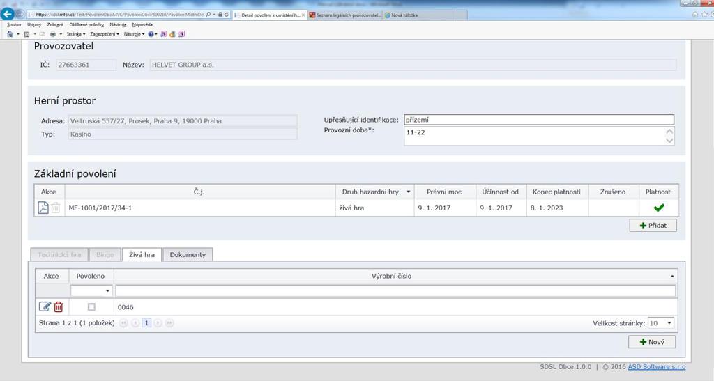
Task: Click page number 1 in pager
Action: point(146,322)
